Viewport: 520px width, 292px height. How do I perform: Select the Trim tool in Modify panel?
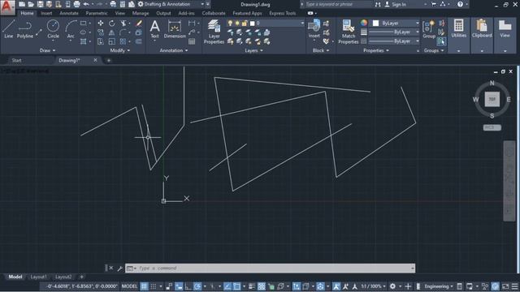[123, 24]
